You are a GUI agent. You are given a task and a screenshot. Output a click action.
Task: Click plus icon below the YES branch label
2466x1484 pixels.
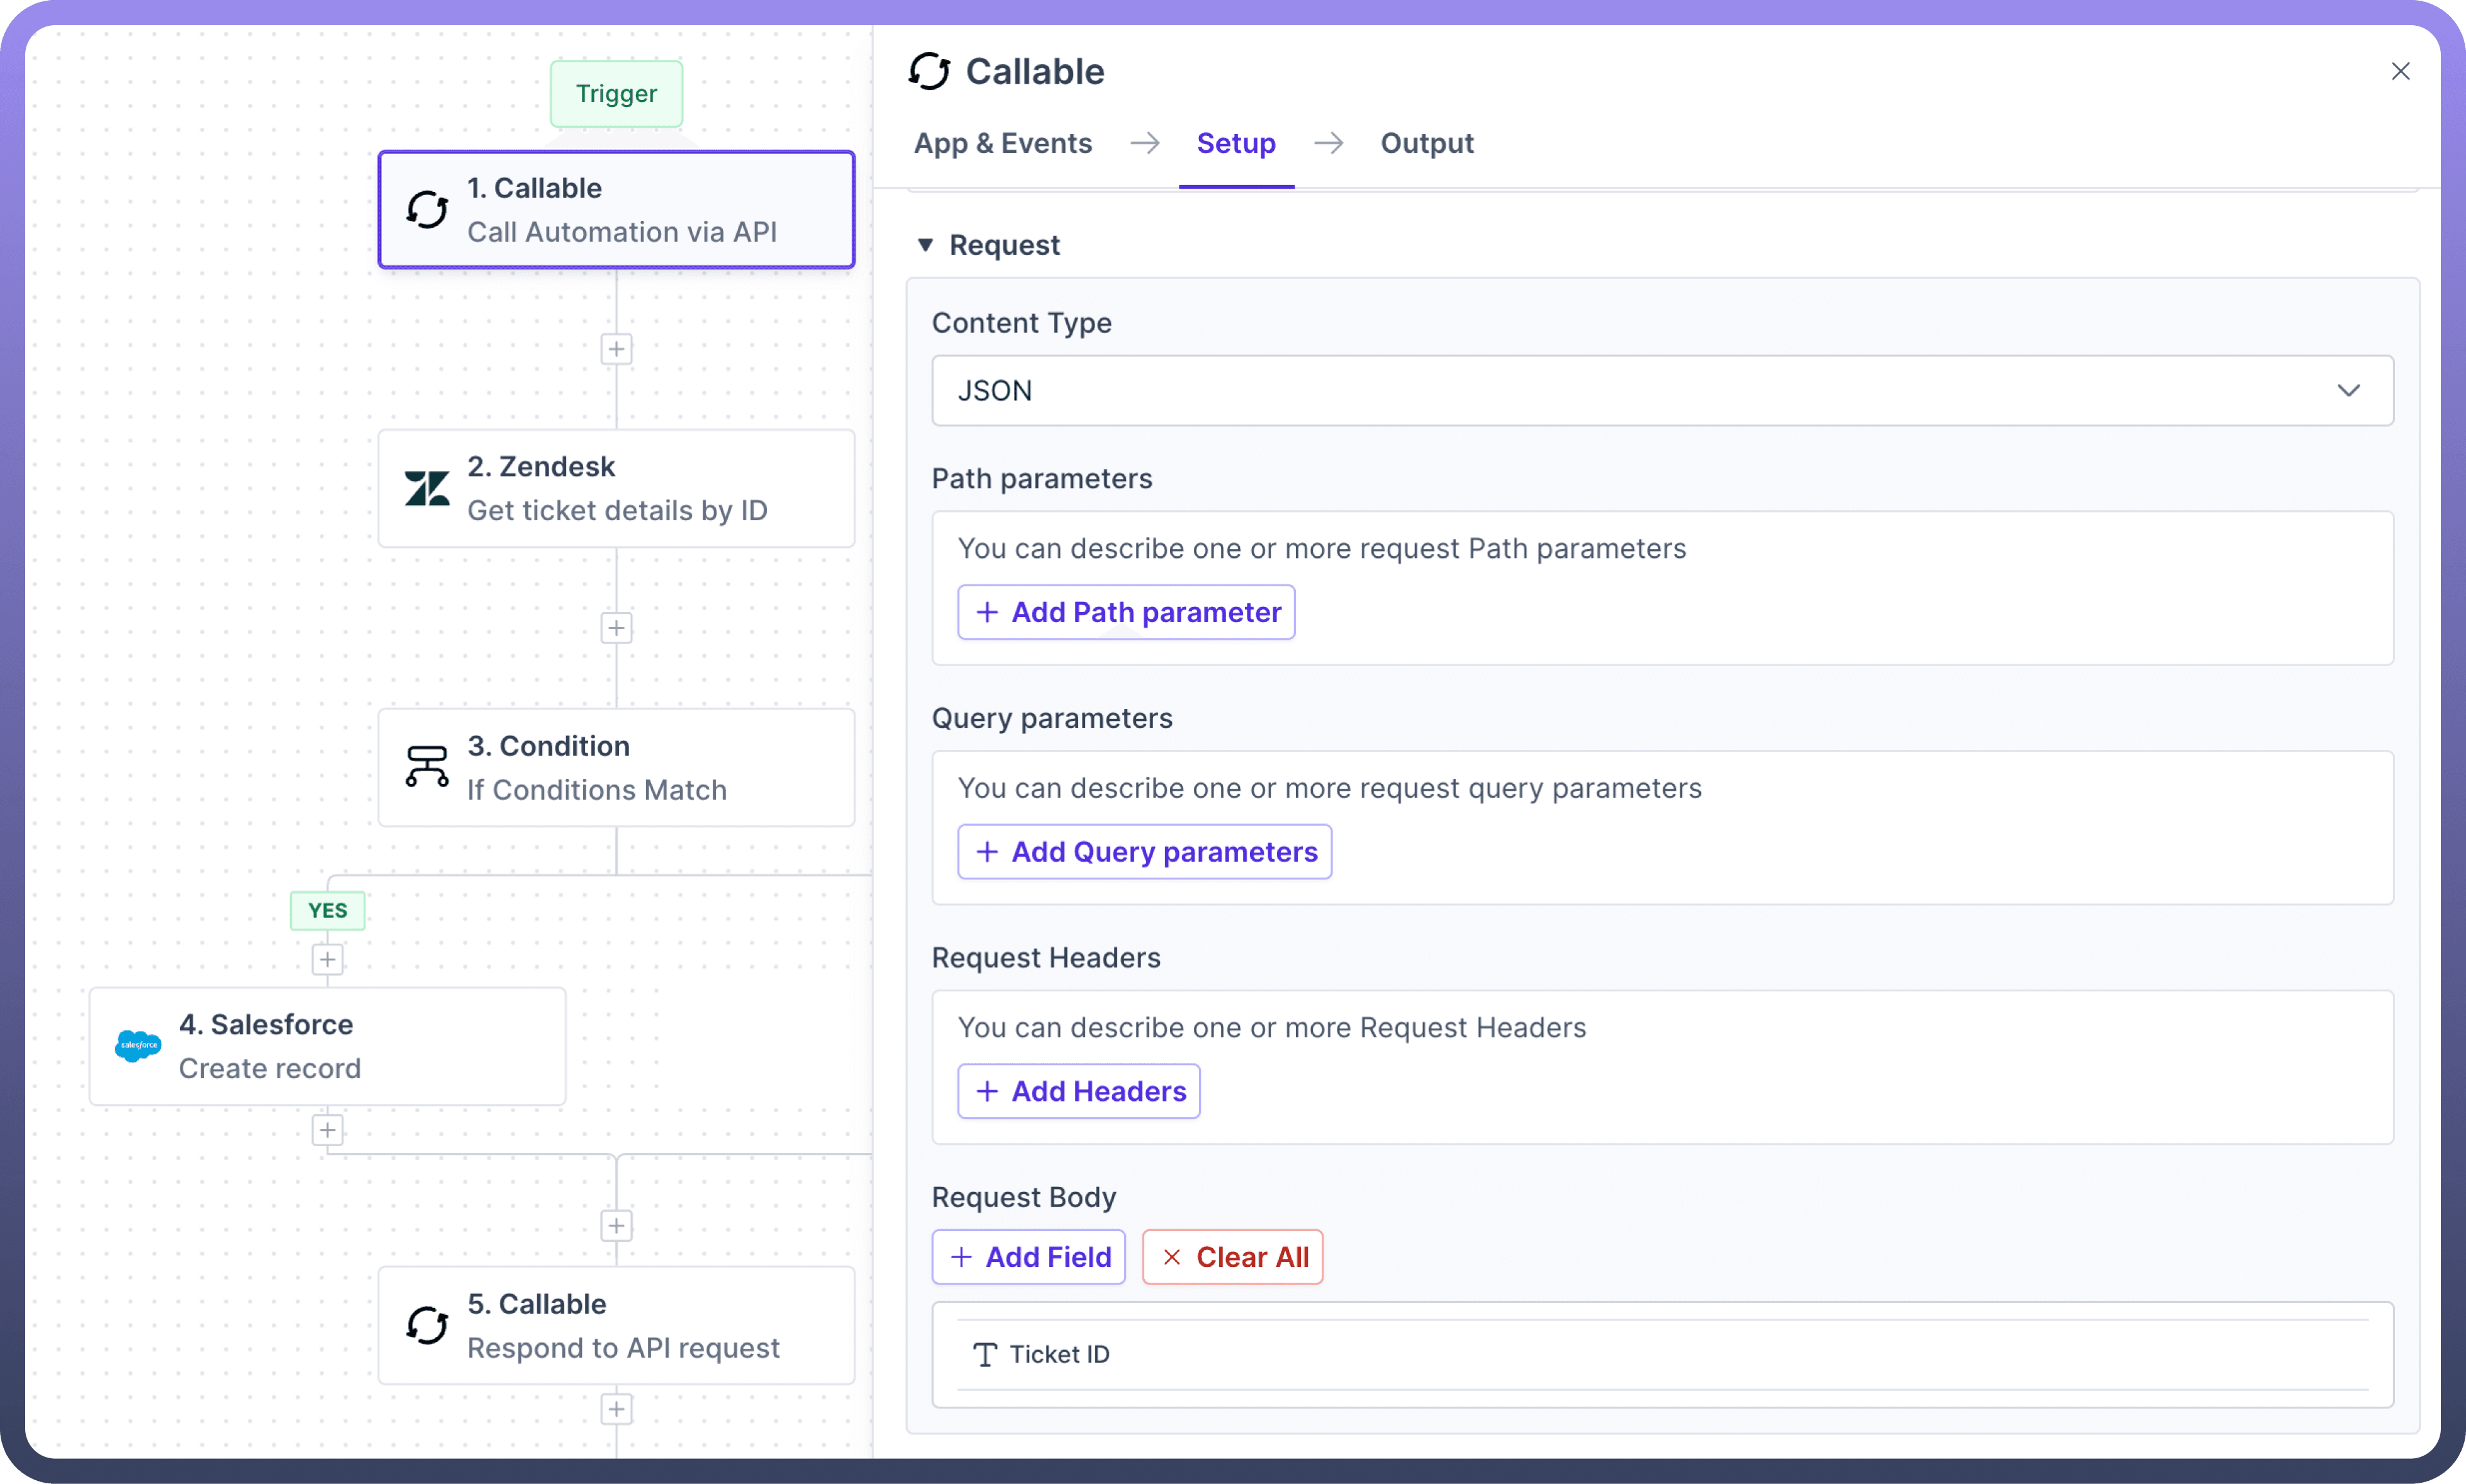[327, 960]
